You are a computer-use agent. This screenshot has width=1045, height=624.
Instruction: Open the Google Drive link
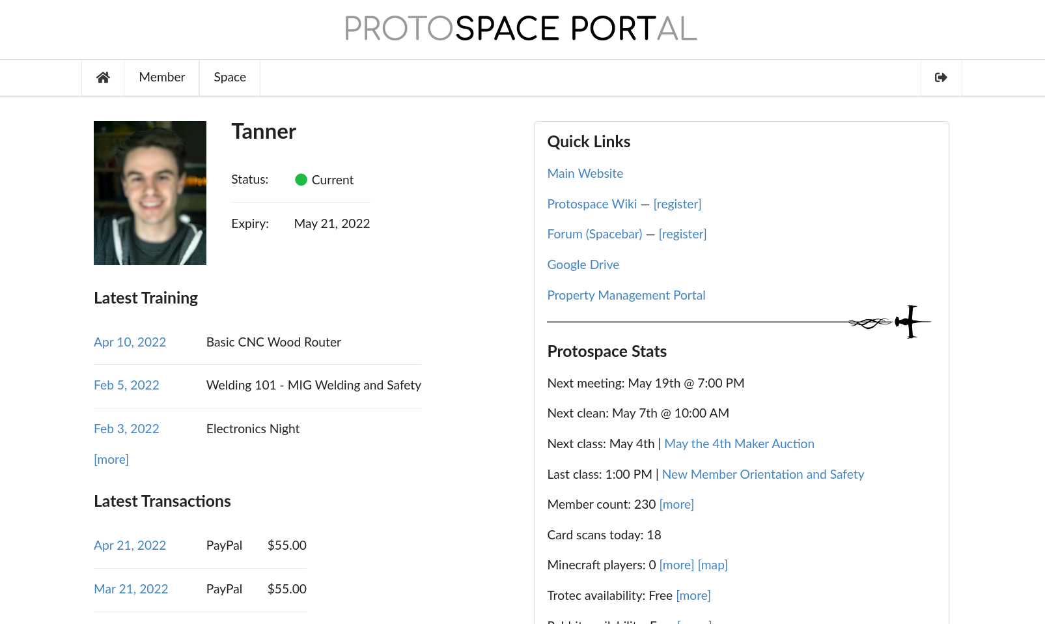[583, 264]
